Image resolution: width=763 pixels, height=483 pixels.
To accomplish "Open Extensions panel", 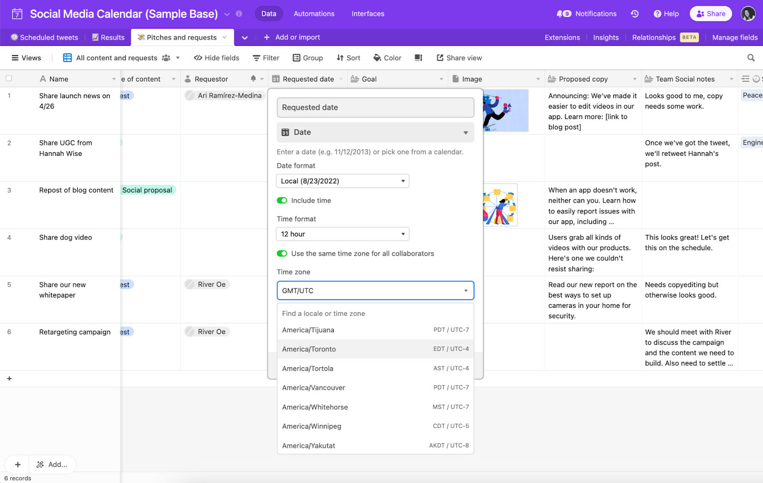I will 562,38.
